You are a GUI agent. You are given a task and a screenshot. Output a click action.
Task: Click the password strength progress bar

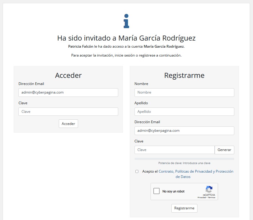point(184,159)
